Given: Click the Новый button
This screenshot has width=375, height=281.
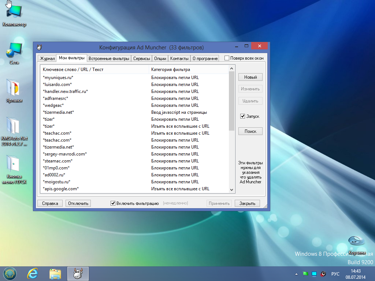Looking at the screenshot, I should pos(250,77).
